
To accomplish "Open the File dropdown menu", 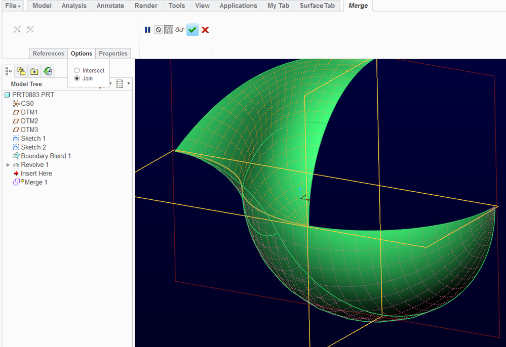I will pos(13,6).
